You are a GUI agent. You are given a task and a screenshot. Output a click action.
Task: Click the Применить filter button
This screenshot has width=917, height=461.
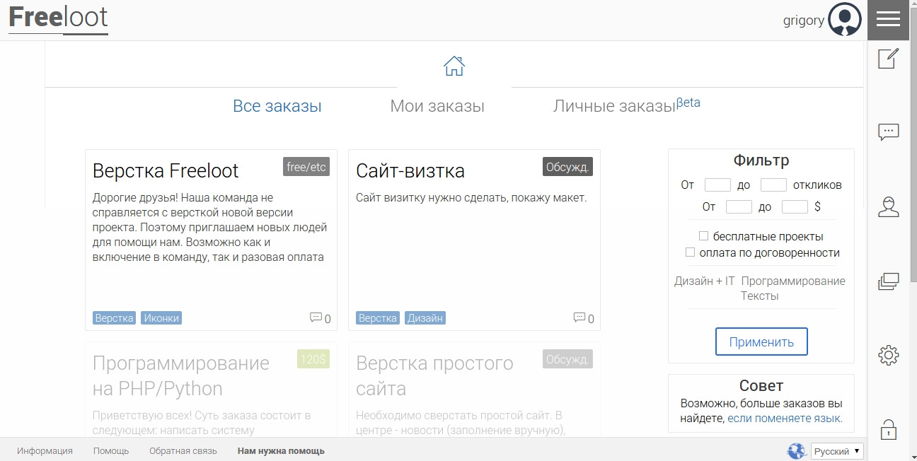click(761, 342)
